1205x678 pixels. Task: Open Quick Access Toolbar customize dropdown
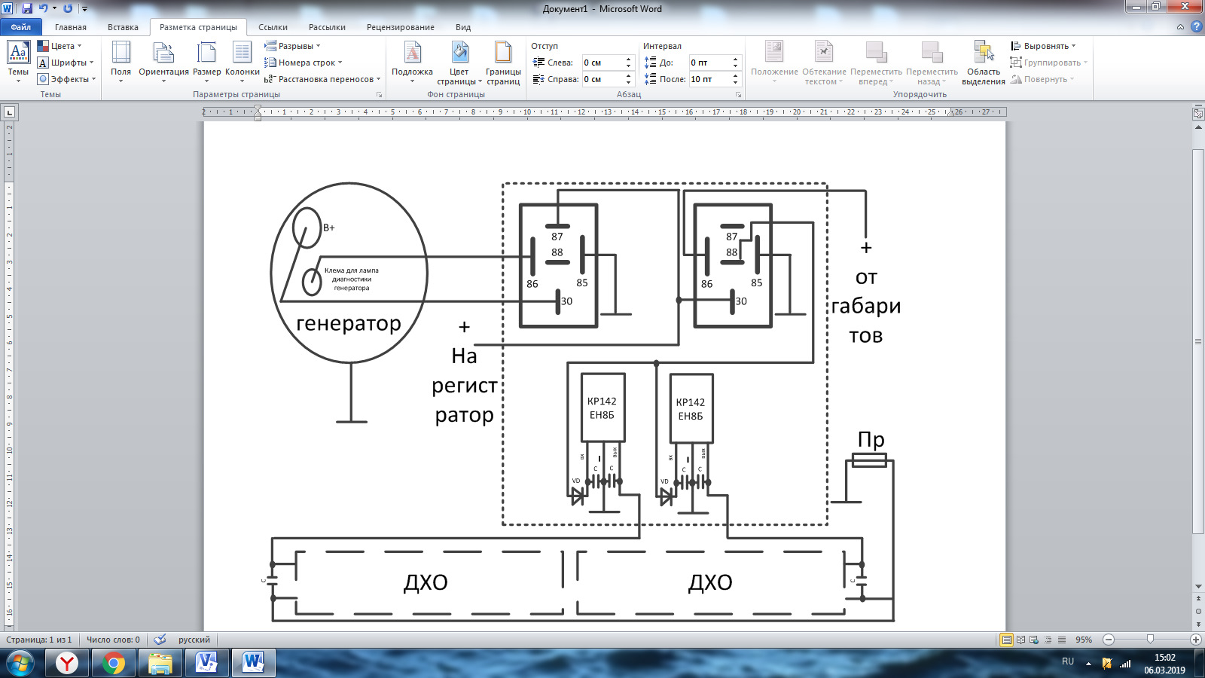pyautogui.click(x=84, y=9)
